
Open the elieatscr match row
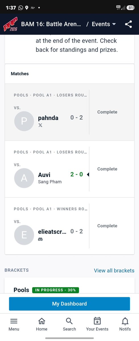click(69, 226)
